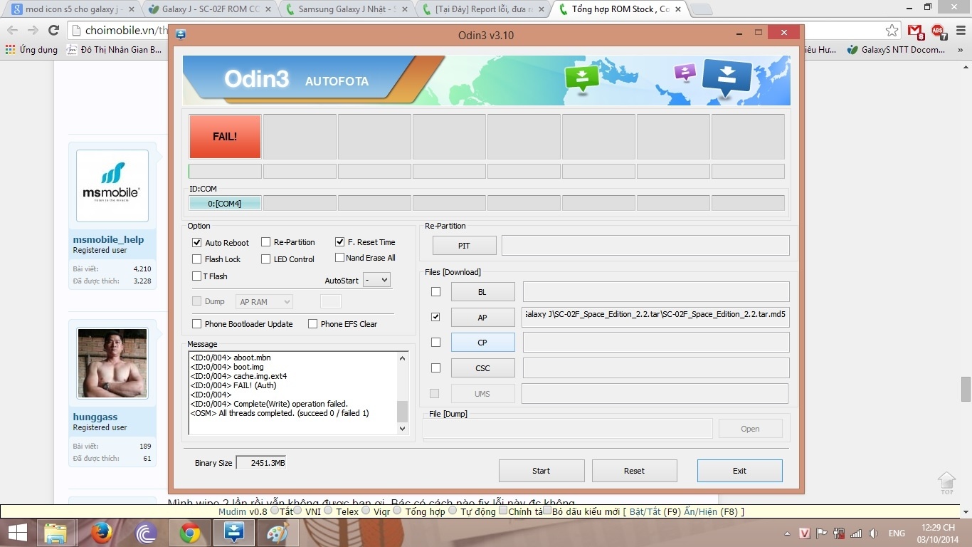Reload the page in Chrome
972x547 pixels.
pos(53,31)
